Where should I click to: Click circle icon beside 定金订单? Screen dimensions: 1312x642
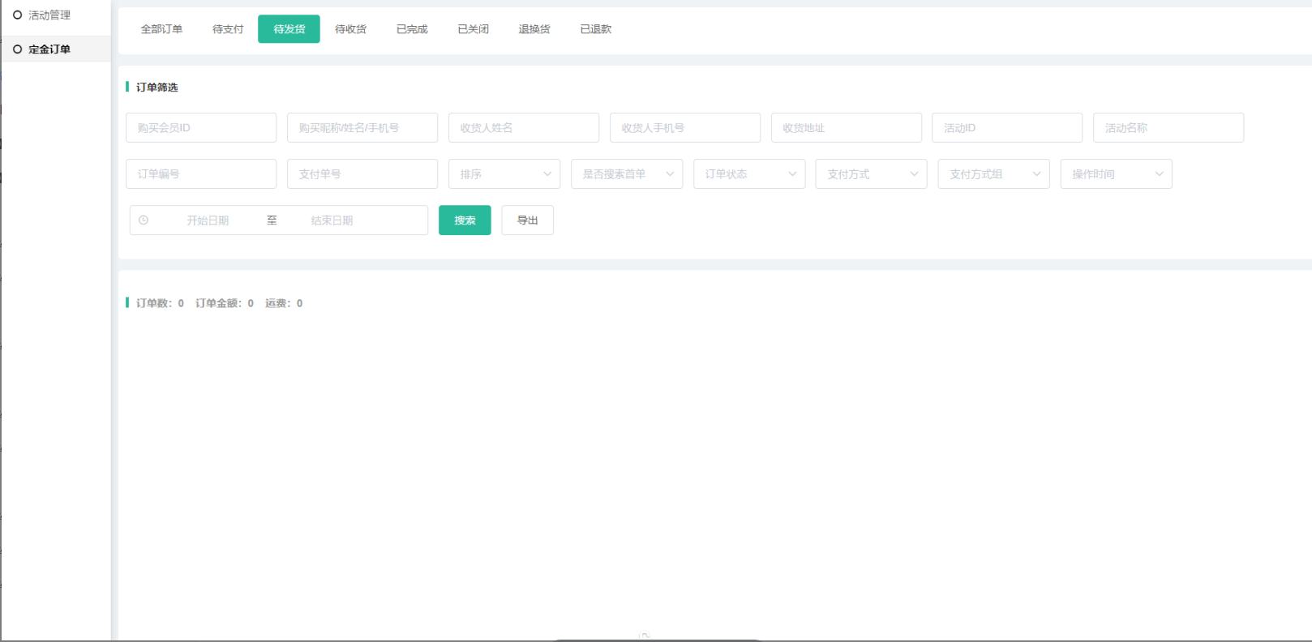tap(17, 49)
